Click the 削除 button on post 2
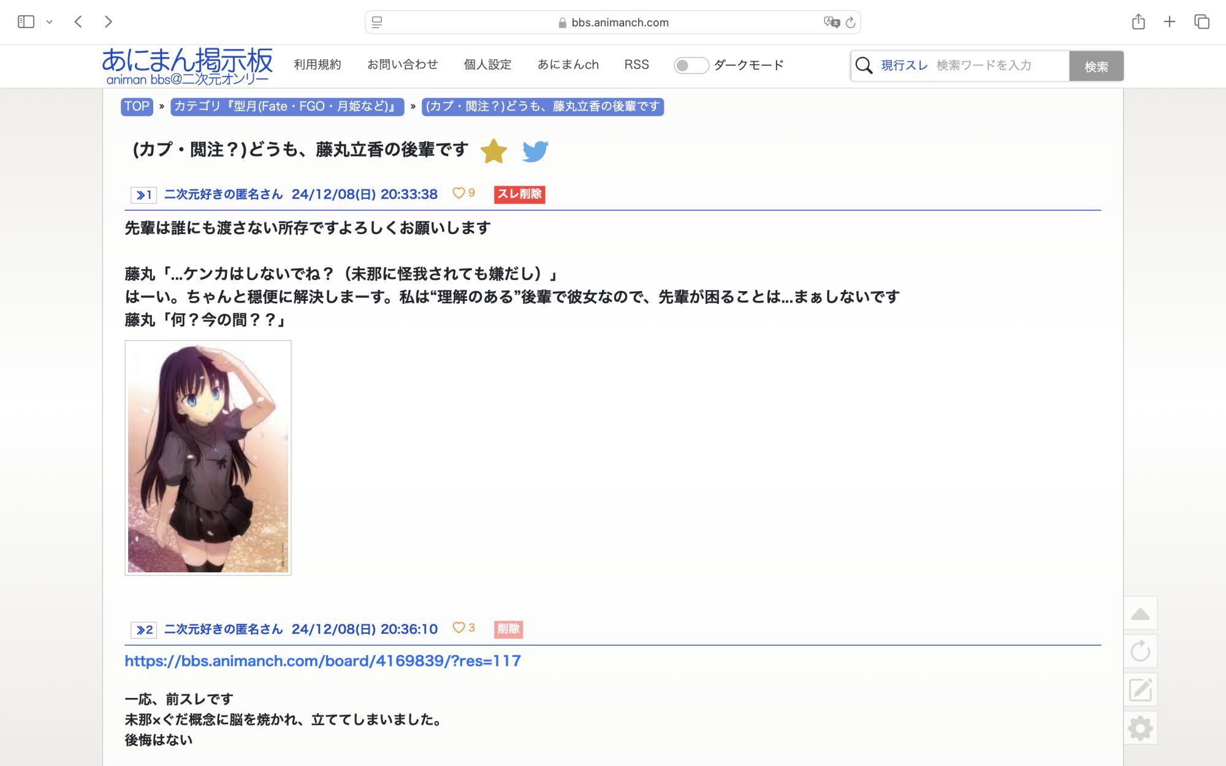 [x=508, y=629]
